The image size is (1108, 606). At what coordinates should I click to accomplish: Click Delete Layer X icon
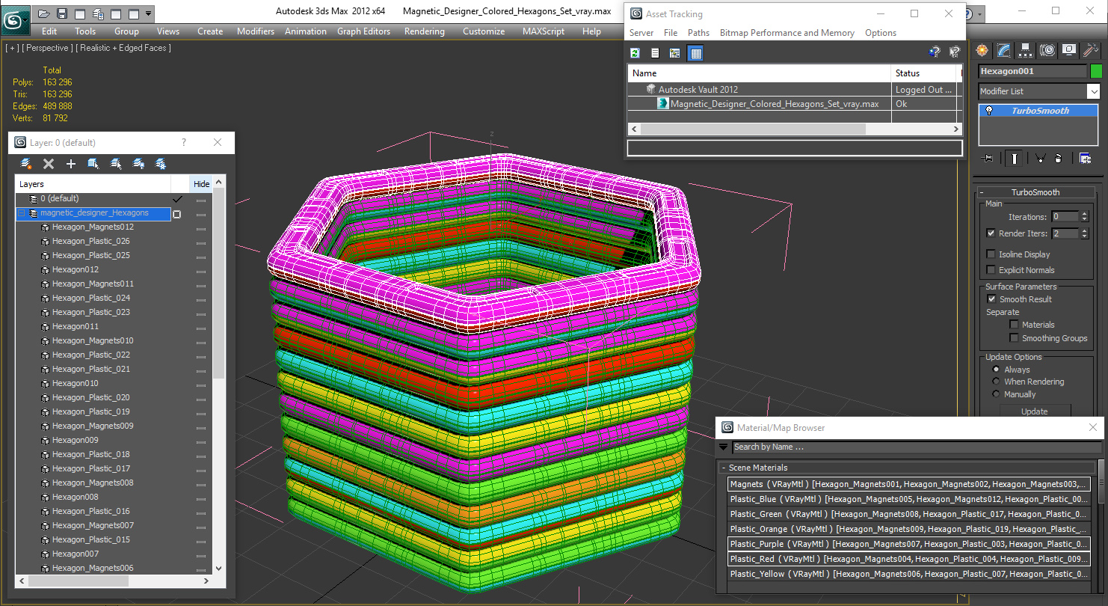point(49,164)
